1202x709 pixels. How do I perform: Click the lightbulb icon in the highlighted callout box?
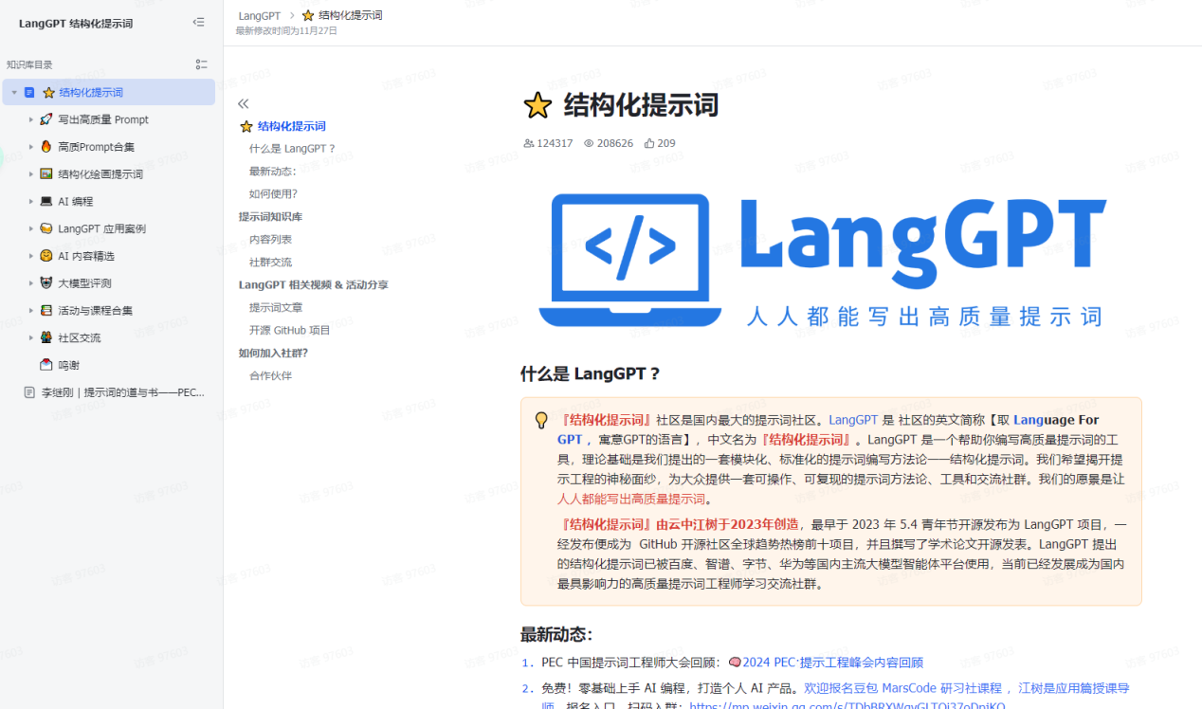coord(540,419)
